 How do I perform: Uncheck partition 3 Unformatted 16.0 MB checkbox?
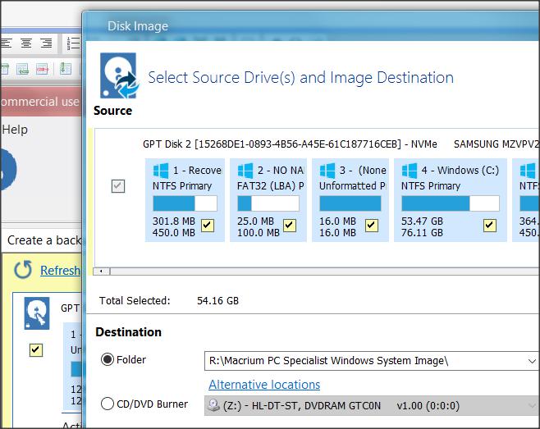tap(372, 226)
